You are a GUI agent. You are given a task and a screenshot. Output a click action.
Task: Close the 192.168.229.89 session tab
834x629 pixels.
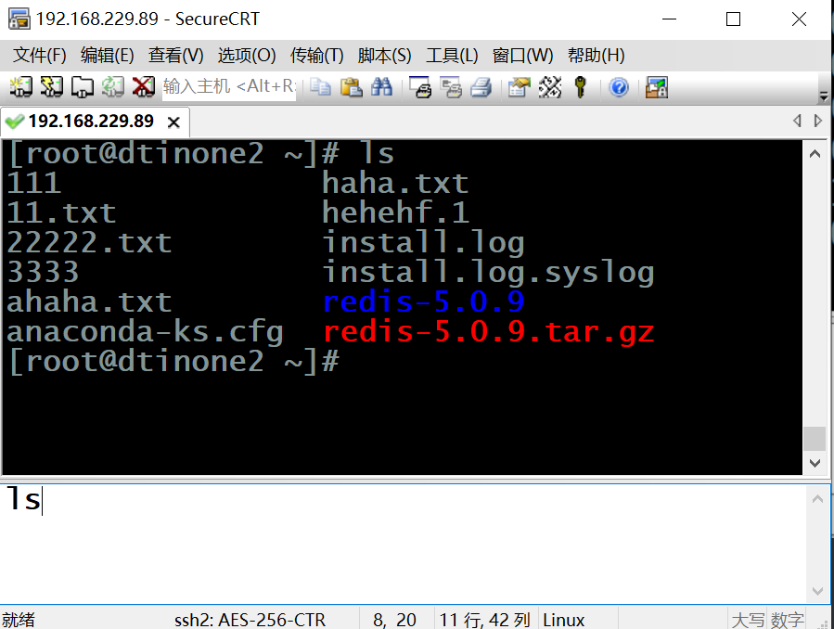tap(173, 122)
